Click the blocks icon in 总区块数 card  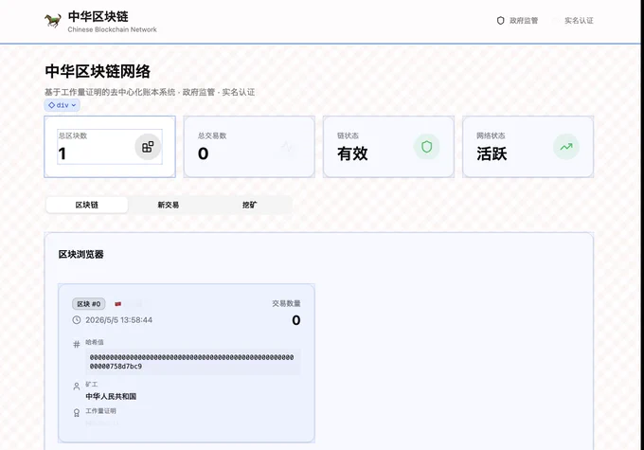coord(148,147)
